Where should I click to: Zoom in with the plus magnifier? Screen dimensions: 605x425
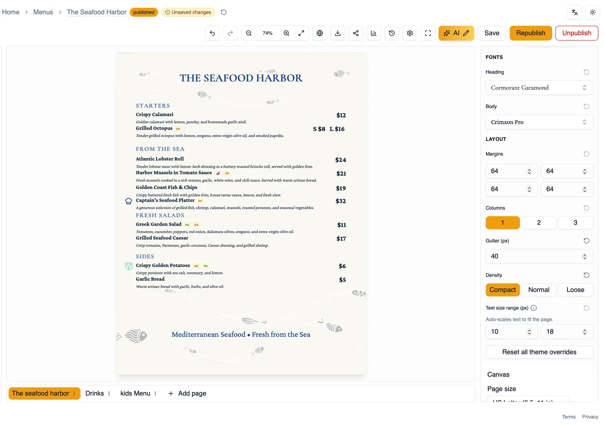coord(287,33)
